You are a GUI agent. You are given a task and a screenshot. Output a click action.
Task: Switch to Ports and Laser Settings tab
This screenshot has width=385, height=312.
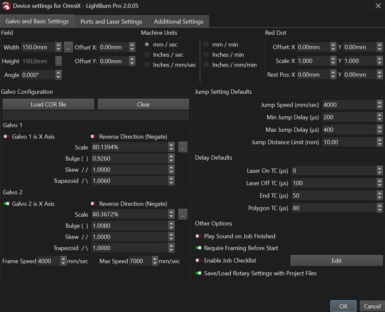(x=111, y=22)
